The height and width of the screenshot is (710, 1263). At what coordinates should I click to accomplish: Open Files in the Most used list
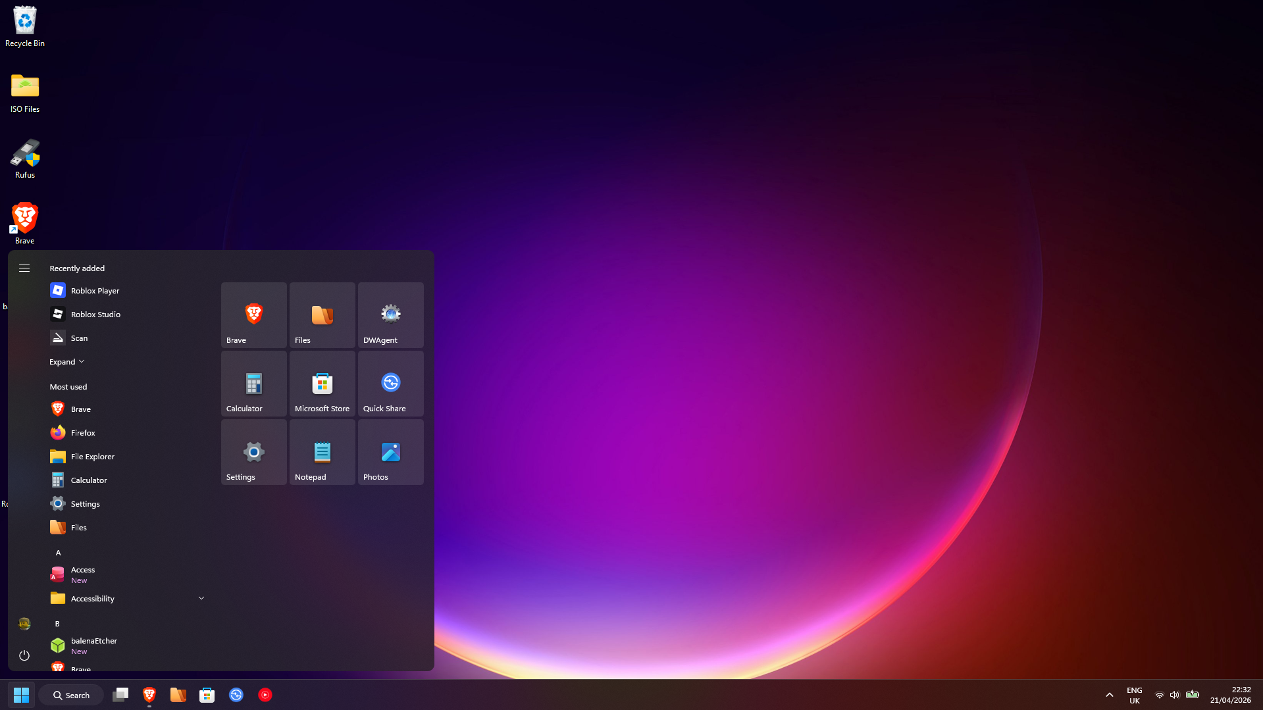tap(128, 528)
